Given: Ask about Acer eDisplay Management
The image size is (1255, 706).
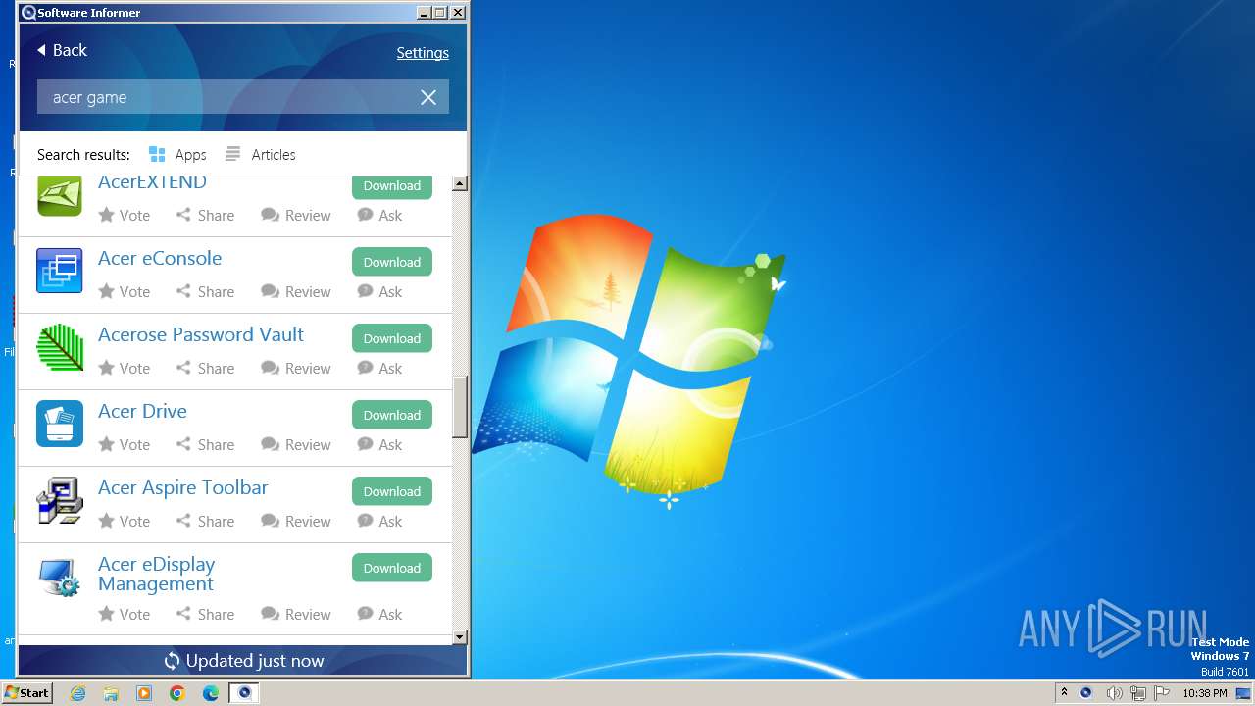Looking at the screenshot, I should point(379,614).
